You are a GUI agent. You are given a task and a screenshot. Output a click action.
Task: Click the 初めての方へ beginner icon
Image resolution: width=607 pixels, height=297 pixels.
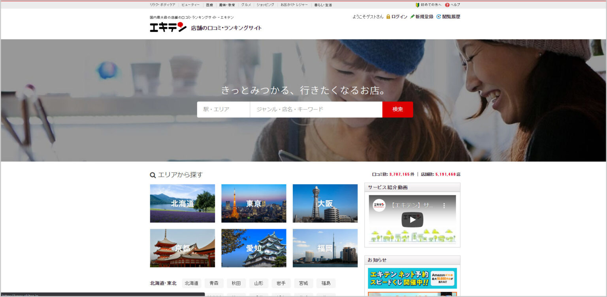pyautogui.click(x=417, y=5)
